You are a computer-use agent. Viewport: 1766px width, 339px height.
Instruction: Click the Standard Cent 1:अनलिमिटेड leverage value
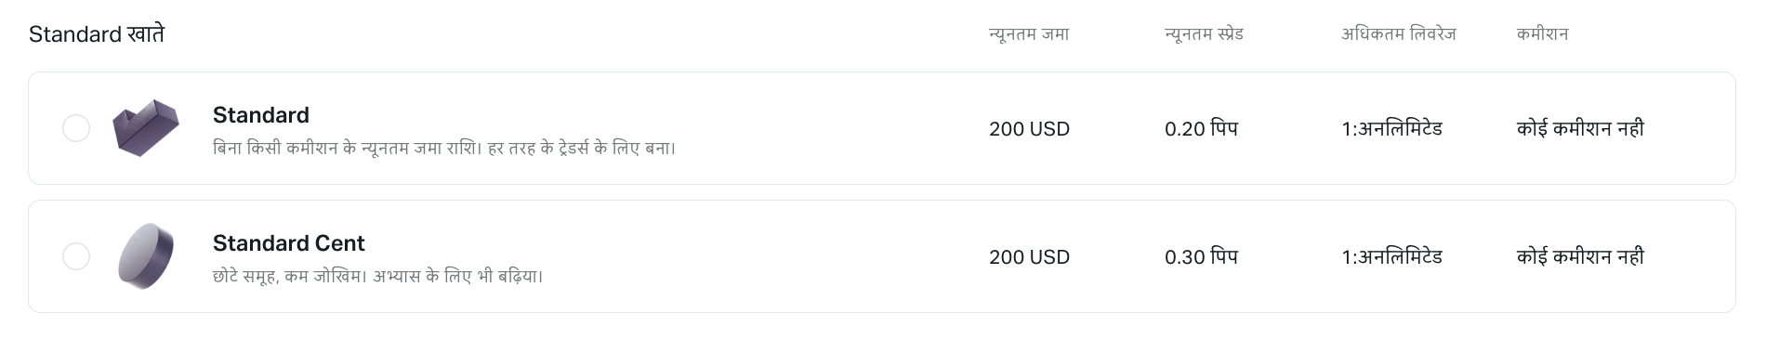click(1392, 257)
